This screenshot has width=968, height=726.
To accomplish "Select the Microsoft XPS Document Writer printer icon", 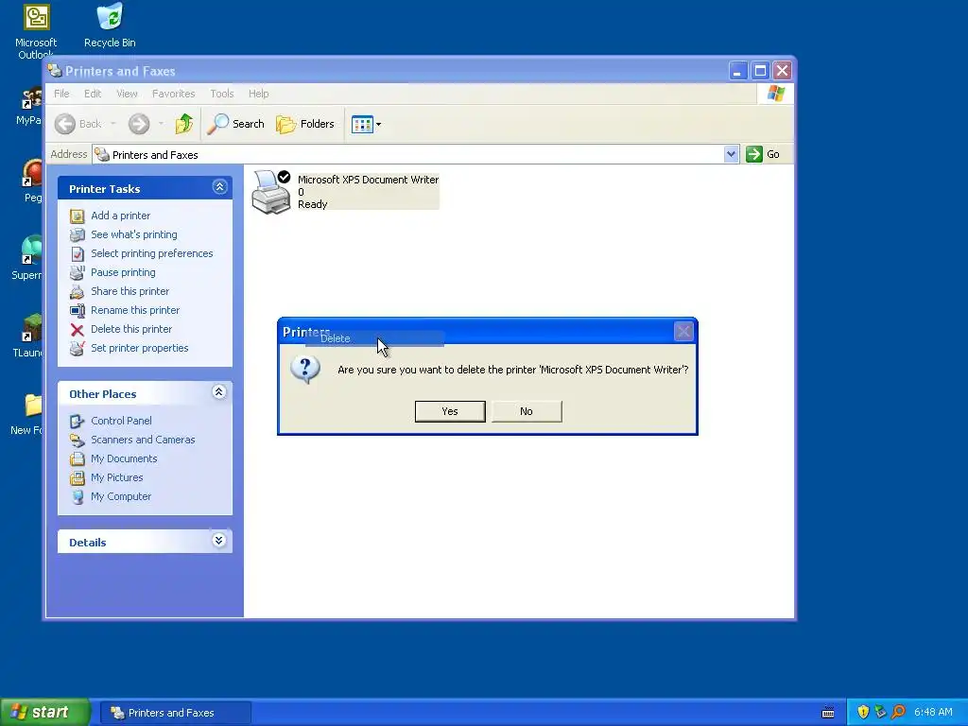I will click(271, 192).
